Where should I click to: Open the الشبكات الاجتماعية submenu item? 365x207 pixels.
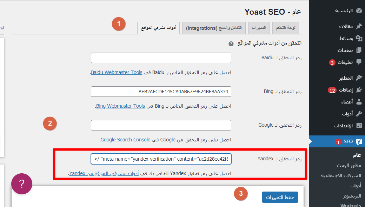[x=341, y=175]
